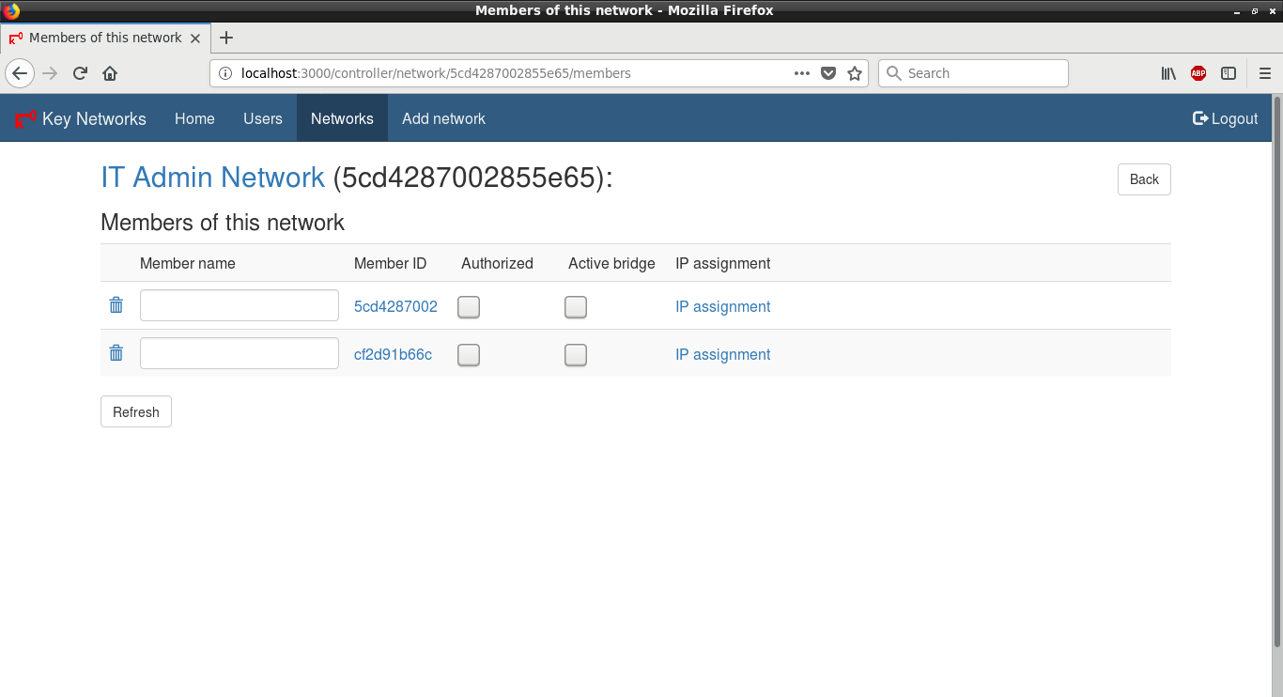
Task: Authorize member cf2d91b66c
Action: 469,355
